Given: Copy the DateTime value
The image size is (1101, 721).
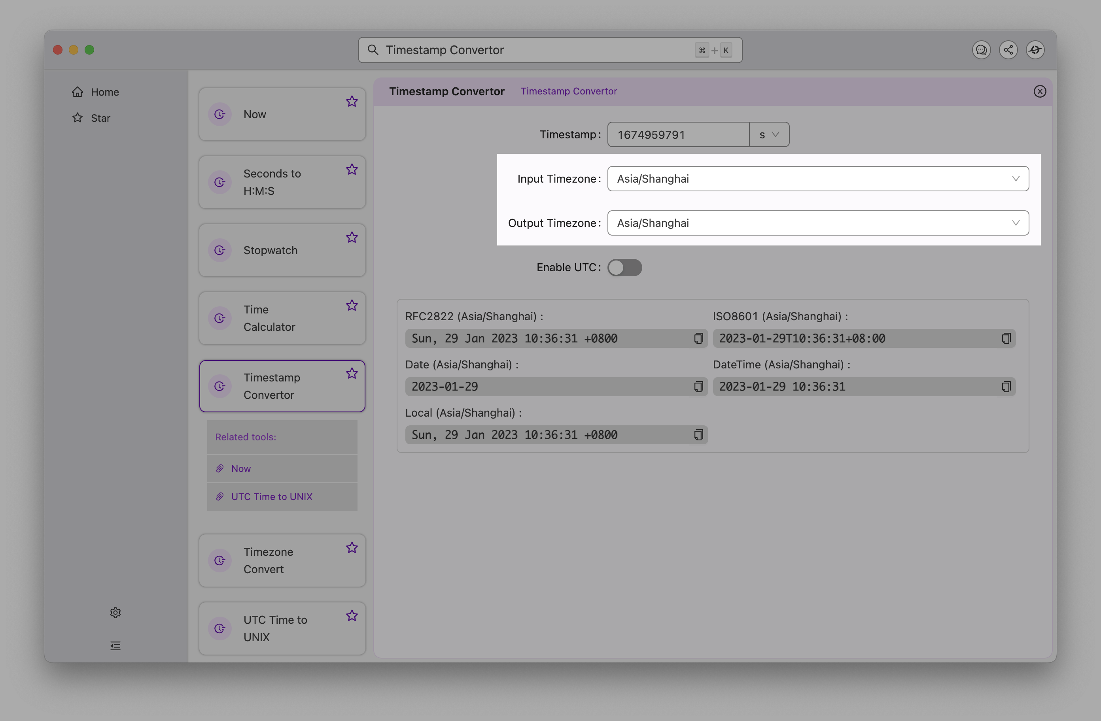Looking at the screenshot, I should [1006, 387].
